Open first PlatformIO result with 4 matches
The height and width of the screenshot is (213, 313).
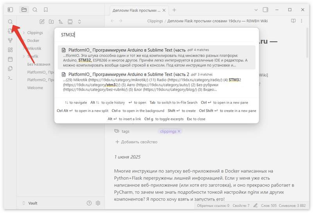157,57
